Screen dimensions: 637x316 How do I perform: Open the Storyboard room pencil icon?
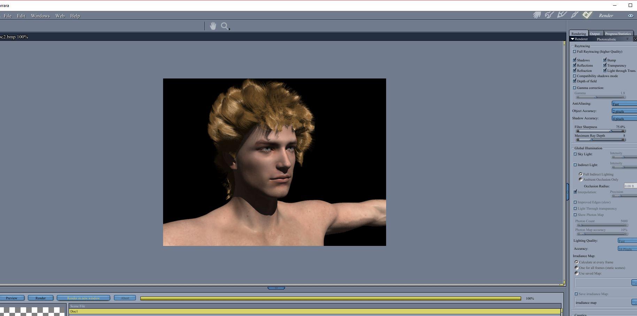[562, 15]
